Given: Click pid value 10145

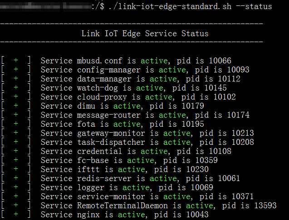Looking at the screenshot, I should pos(216,88).
